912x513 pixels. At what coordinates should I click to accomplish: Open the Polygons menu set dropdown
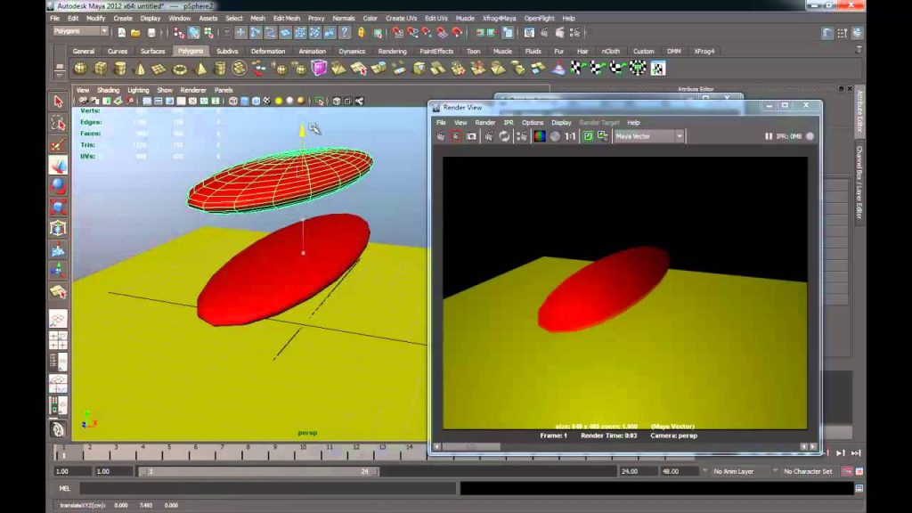80,31
